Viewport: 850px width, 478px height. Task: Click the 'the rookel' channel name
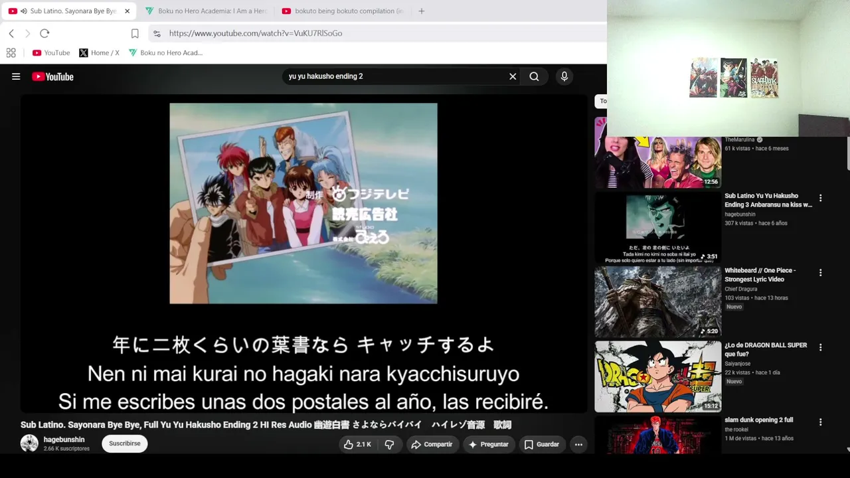click(736, 430)
